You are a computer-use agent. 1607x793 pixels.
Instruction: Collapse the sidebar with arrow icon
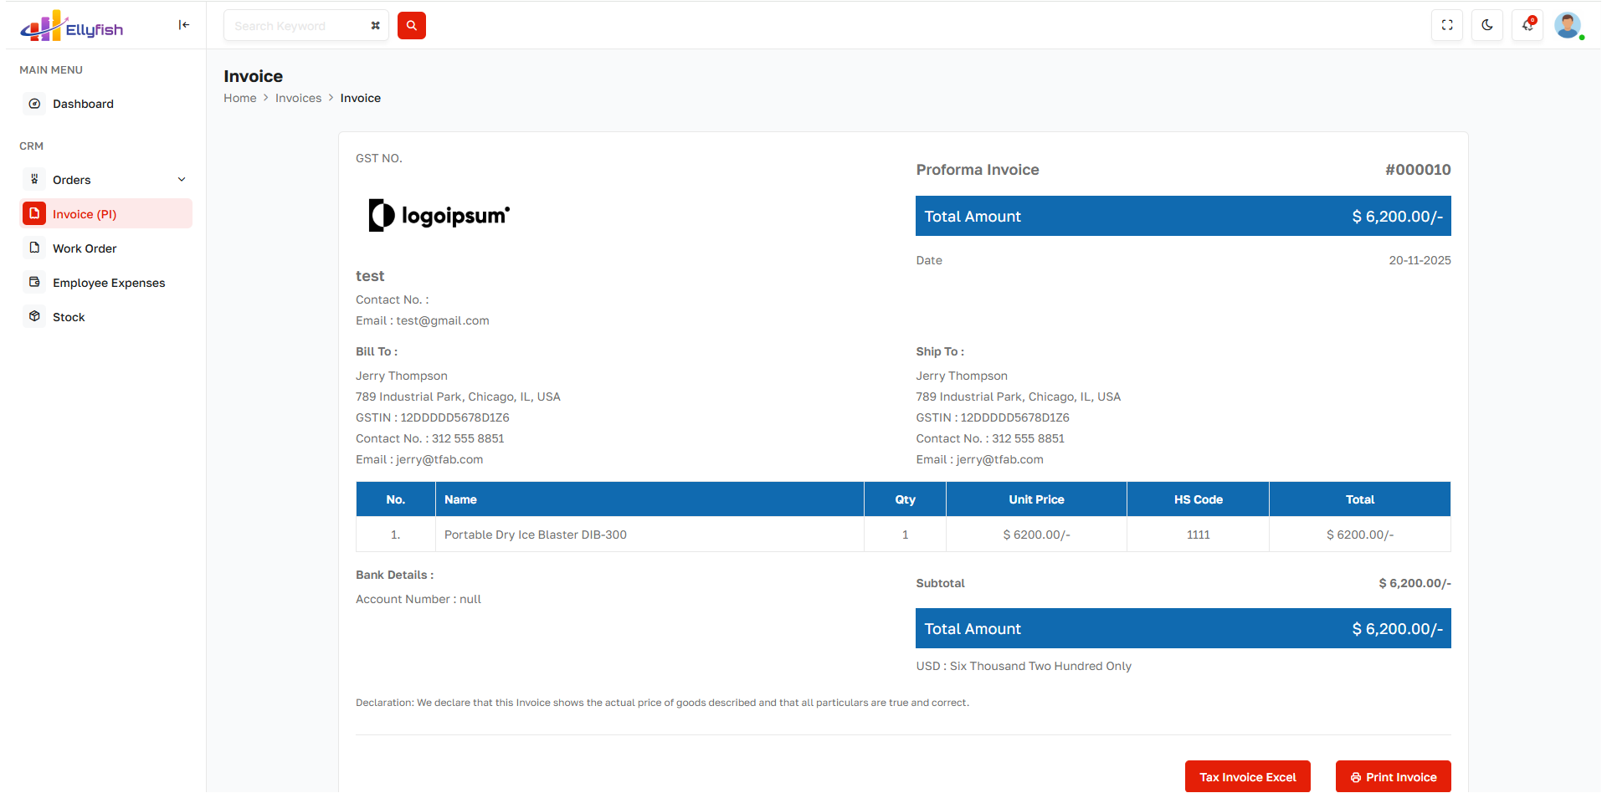(183, 25)
